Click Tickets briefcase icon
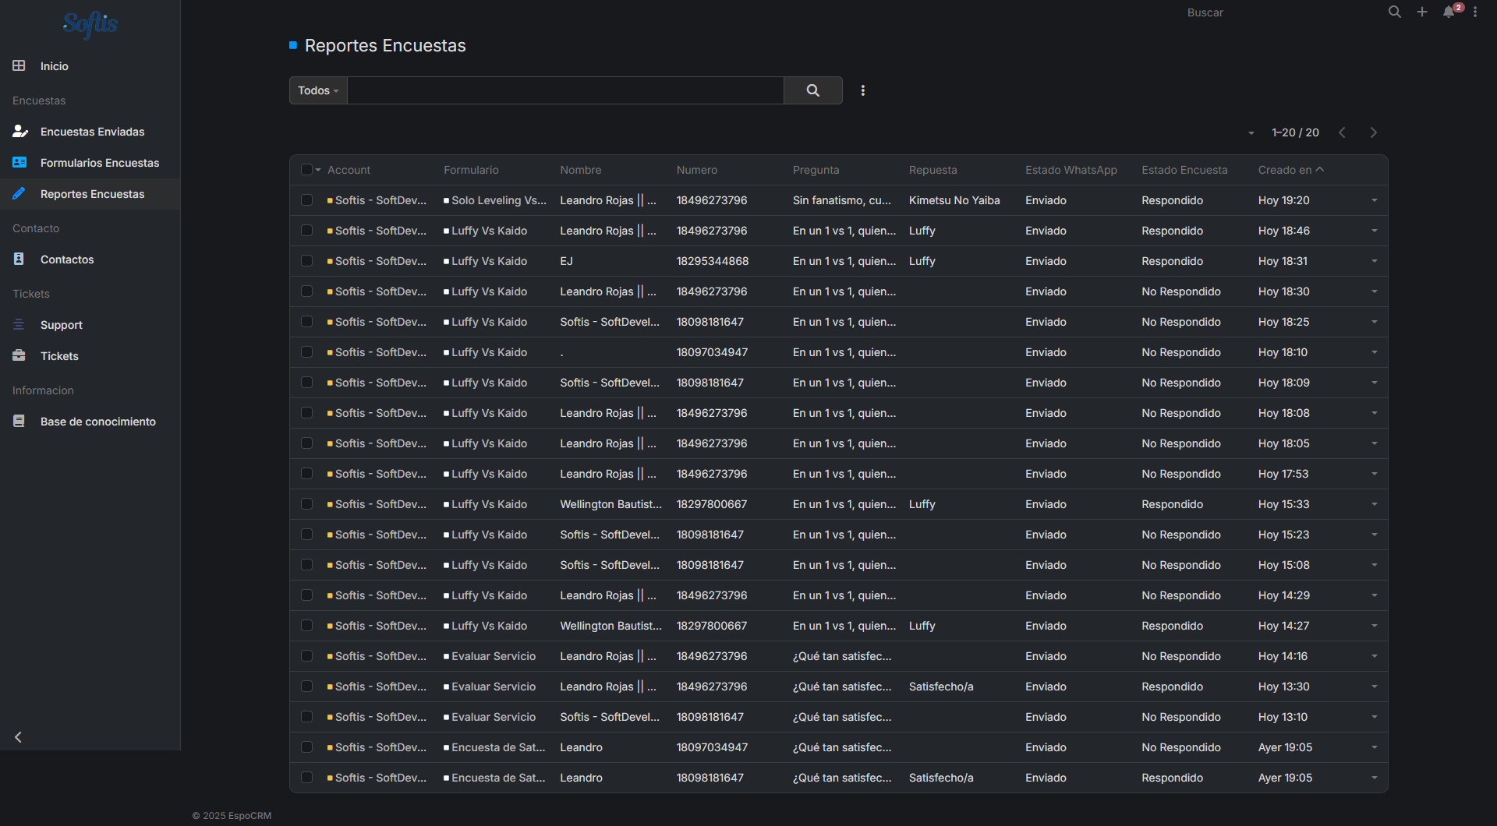The width and height of the screenshot is (1497, 826). tap(19, 356)
